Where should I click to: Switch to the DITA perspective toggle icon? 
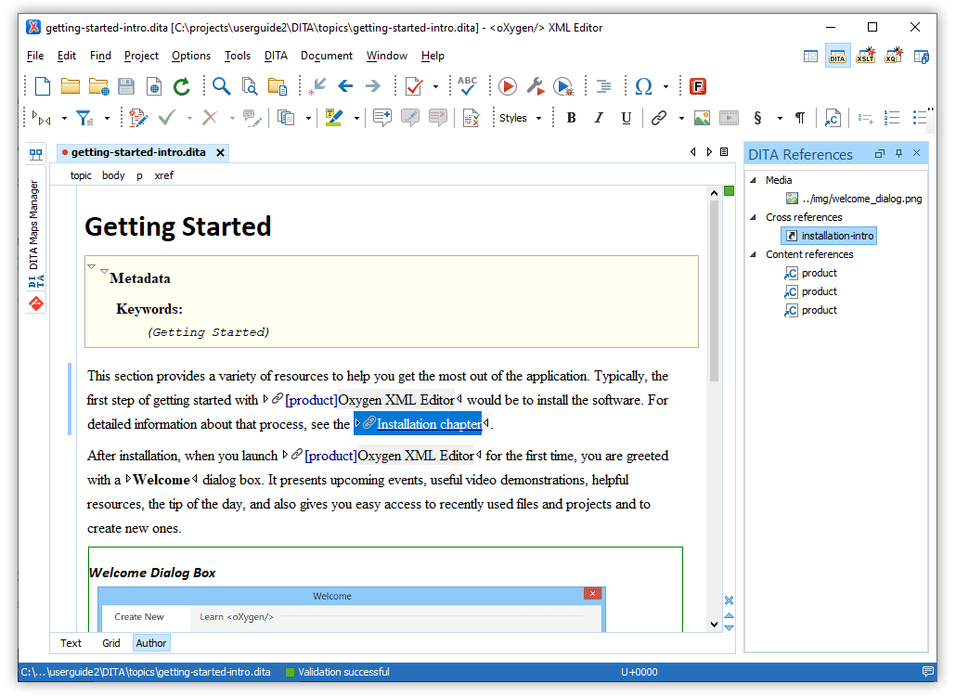click(x=837, y=56)
